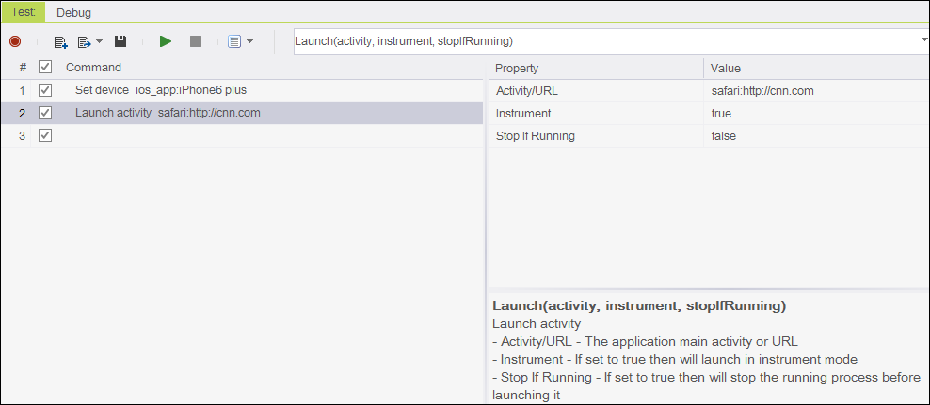Stop the test with gray square icon
930x405 pixels.
pyautogui.click(x=196, y=41)
